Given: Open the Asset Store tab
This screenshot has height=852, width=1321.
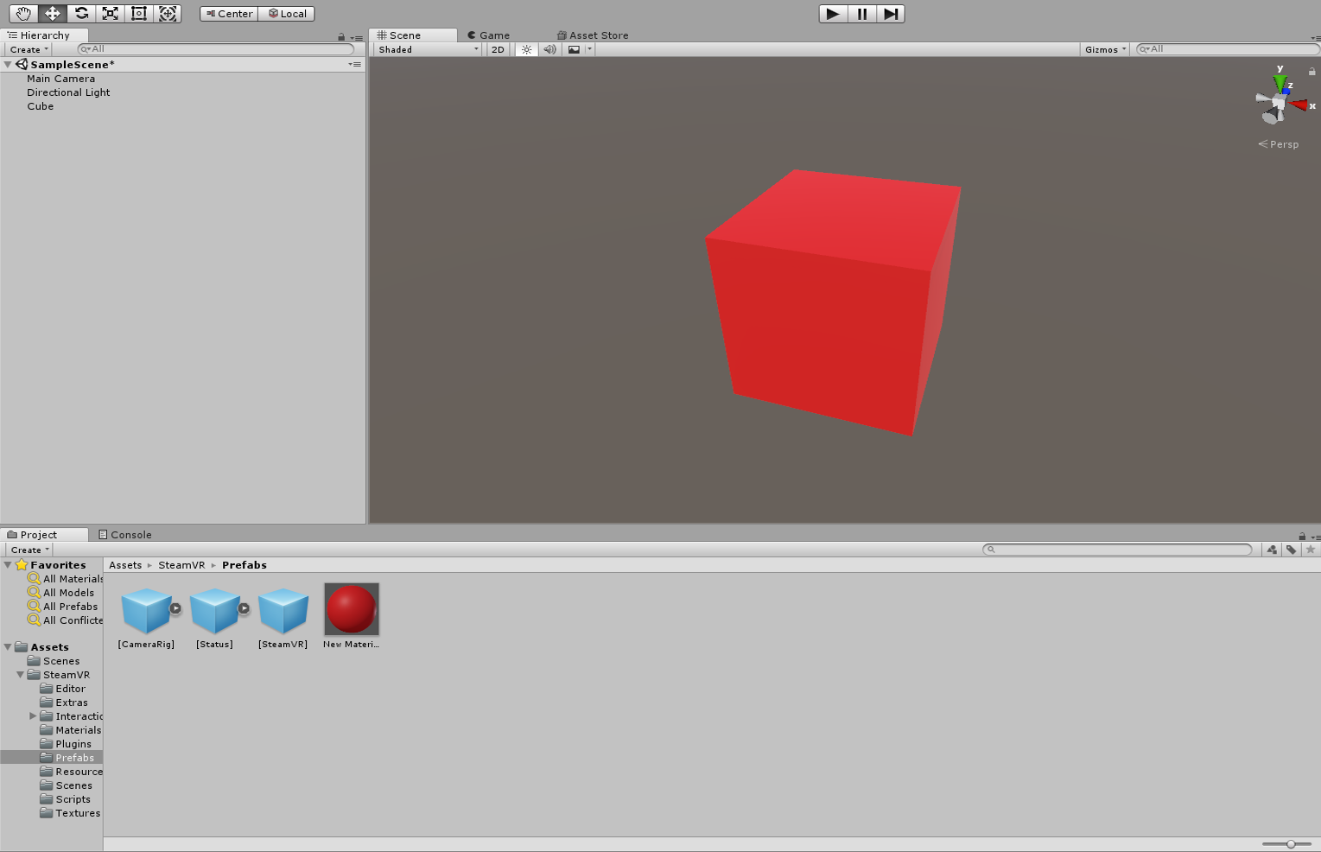Looking at the screenshot, I should click(x=593, y=35).
